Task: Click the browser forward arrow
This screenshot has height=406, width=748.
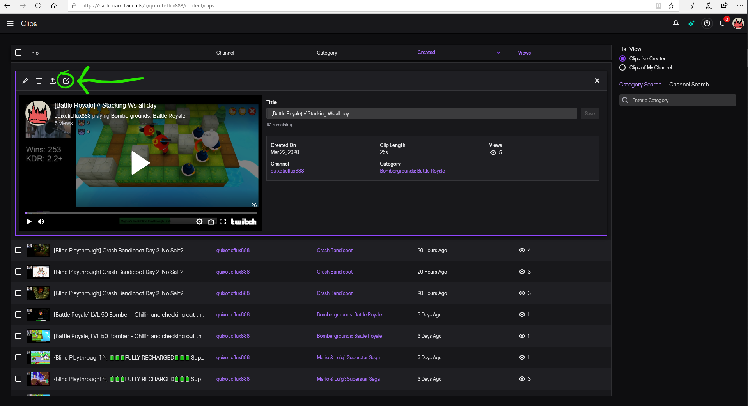Action: click(x=23, y=6)
